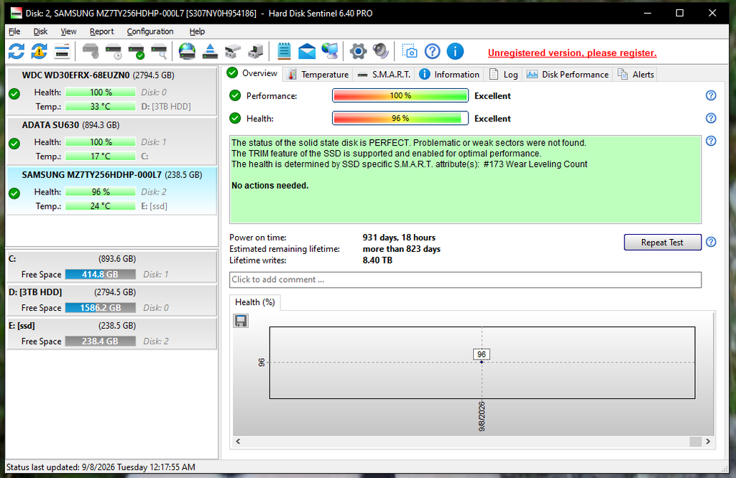Switch to the Disk Performance tab
Image resolution: width=736 pixels, height=478 pixels.
click(x=568, y=75)
